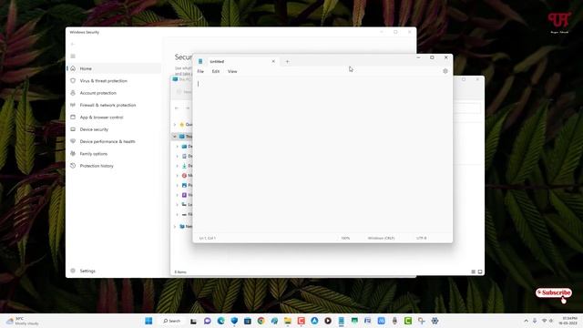Image resolution: width=583 pixels, height=328 pixels.
Task: Expand the Pictures folder node in Explorer tree
Action: tap(178, 185)
